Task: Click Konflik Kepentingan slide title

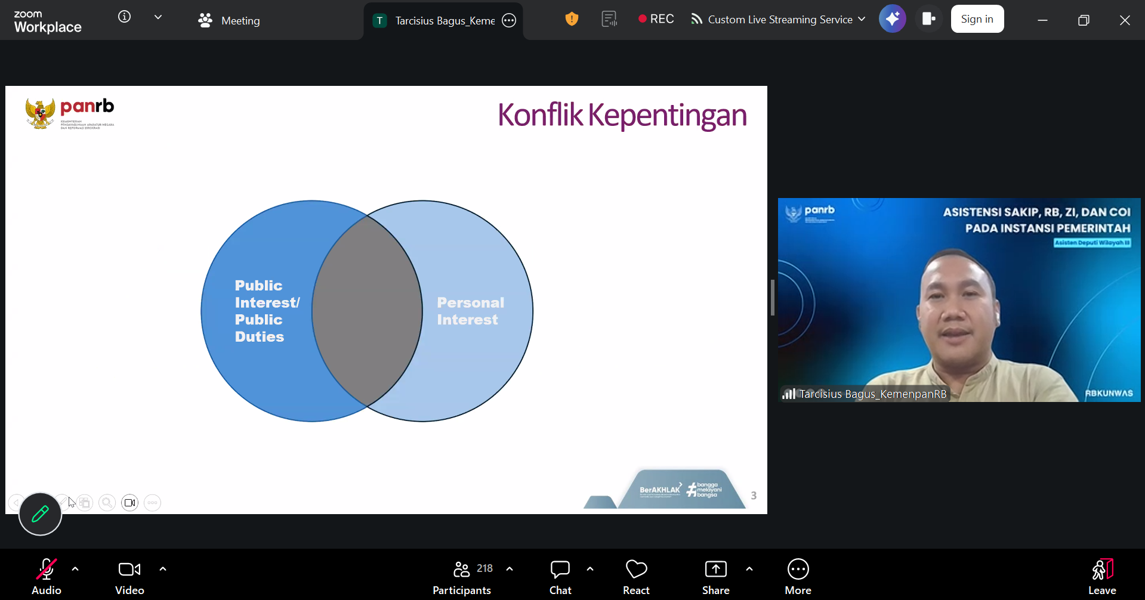Action: pyautogui.click(x=622, y=115)
